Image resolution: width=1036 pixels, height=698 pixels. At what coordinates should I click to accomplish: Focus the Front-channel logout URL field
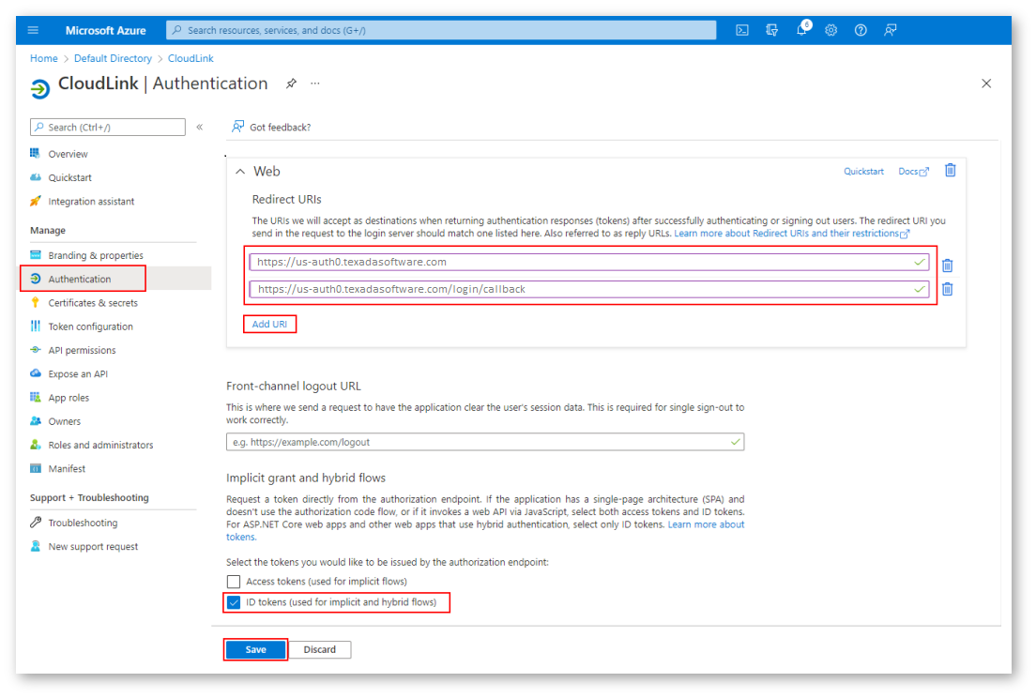click(x=485, y=443)
